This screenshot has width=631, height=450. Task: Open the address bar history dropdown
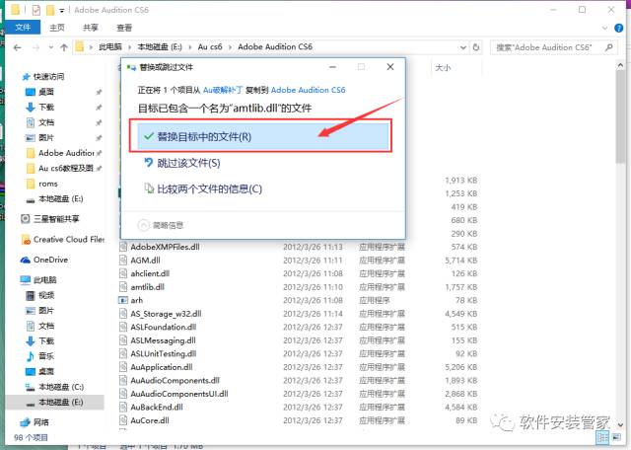[x=465, y=46]
